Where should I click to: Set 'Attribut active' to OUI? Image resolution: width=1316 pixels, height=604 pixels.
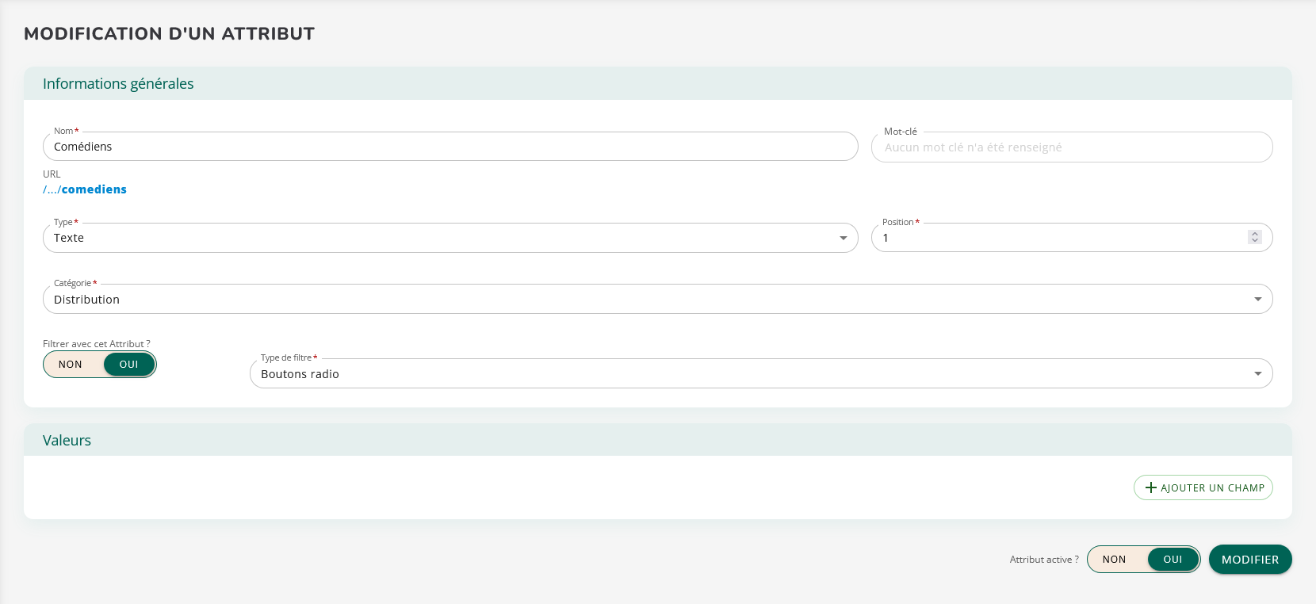[x=1173, y=560]
